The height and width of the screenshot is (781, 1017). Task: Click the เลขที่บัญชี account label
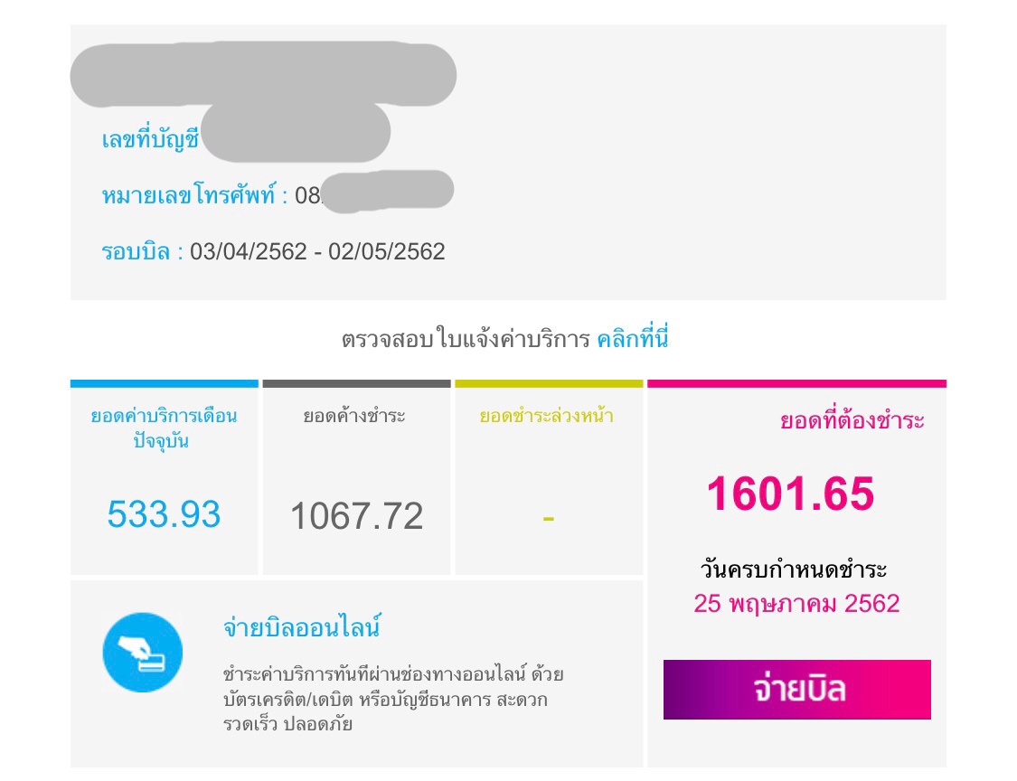pos(150,141)
